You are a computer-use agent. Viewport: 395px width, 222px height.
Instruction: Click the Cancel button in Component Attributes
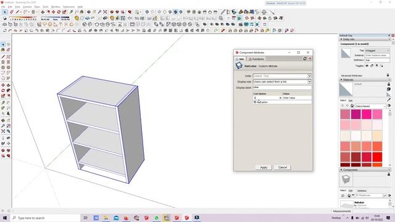(283, 167)
